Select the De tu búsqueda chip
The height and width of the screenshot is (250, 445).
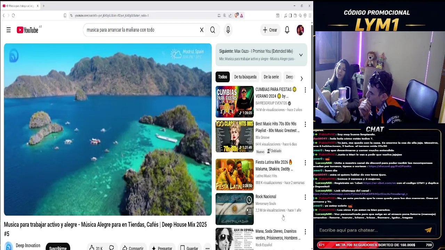click(245, 77)
